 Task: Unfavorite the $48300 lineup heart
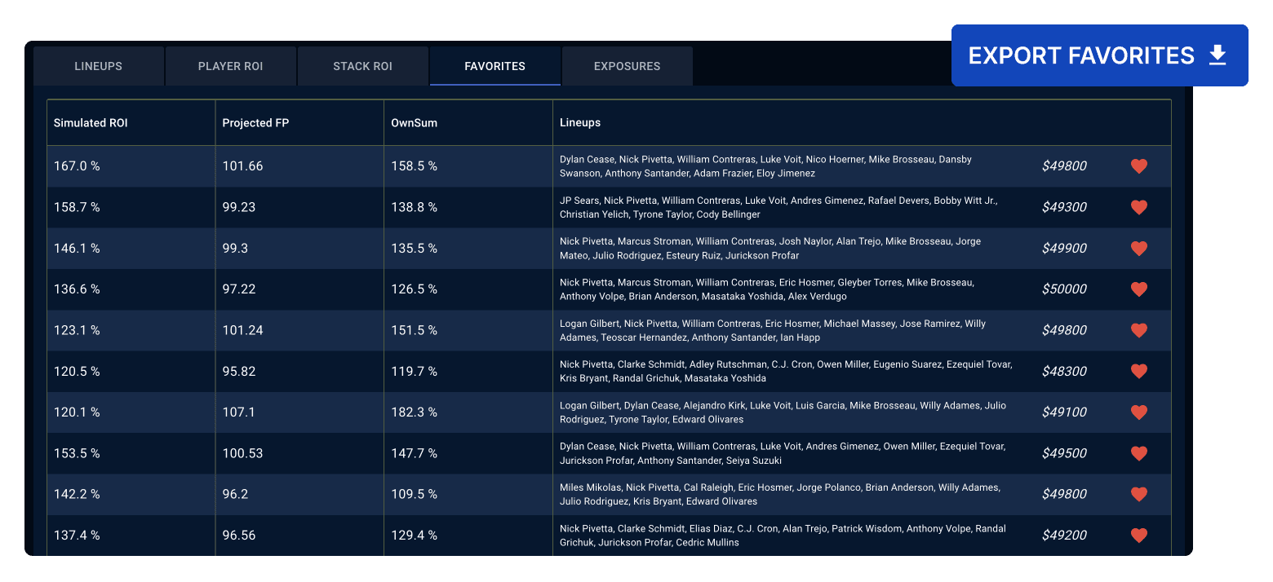click(1139, 371)
